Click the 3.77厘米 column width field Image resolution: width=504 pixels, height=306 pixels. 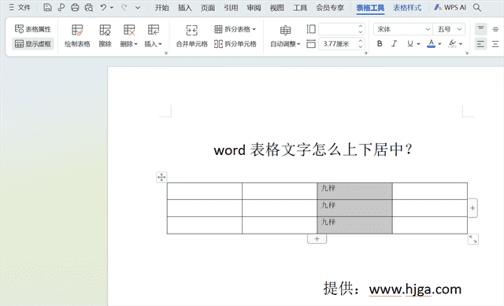(338, 44)
